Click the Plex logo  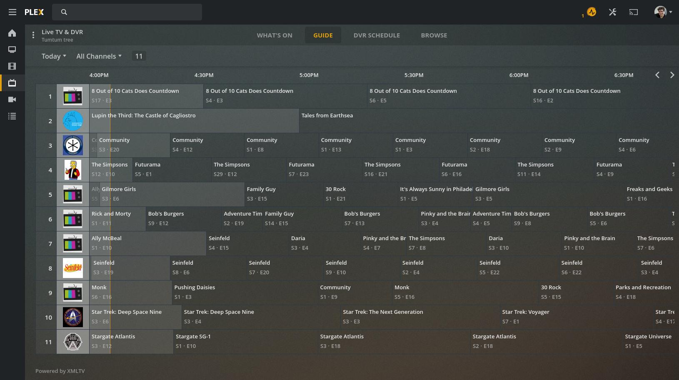coord(34,12)
